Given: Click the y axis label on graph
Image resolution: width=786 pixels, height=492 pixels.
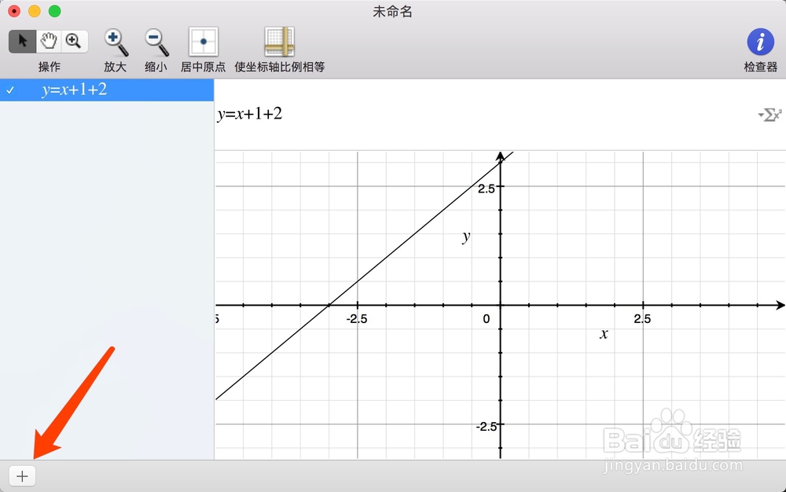Looking at the screenshot, I should (x=466, y=236).
